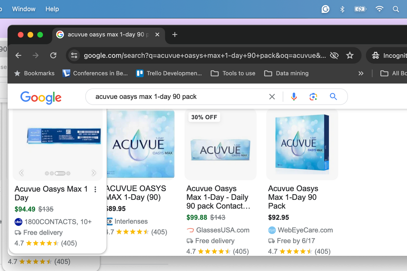
Task: Click the $92.95 price
Action: point(279,217)
